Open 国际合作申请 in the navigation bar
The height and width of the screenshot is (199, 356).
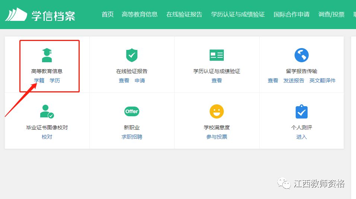pos(292,14)
